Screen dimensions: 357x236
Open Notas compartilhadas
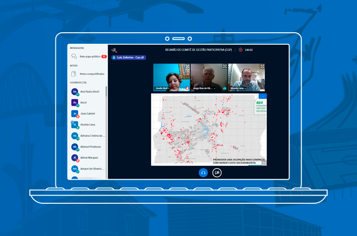92,74
